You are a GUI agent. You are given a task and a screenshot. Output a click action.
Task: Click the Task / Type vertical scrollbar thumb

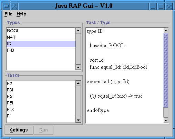pos(166,70)
